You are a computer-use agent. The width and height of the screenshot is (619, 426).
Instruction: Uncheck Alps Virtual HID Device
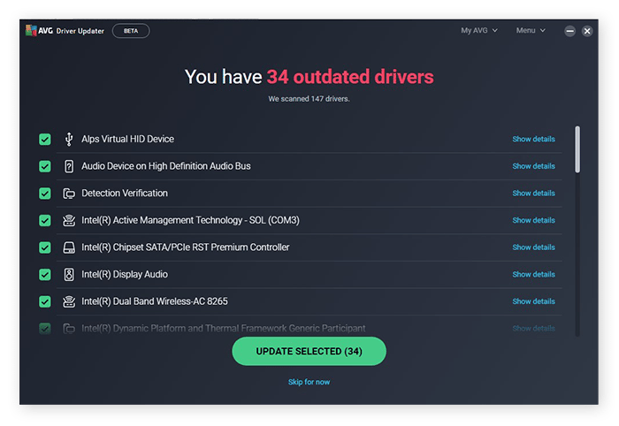(45, 140)
